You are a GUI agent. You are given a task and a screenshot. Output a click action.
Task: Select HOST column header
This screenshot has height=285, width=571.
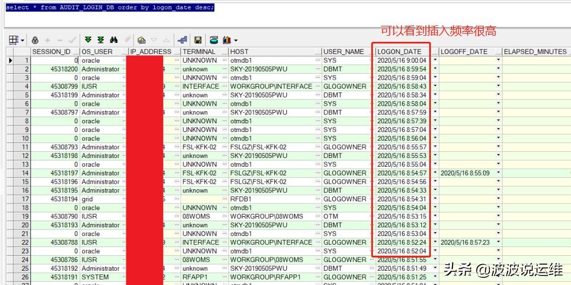(x=275, y=52)
